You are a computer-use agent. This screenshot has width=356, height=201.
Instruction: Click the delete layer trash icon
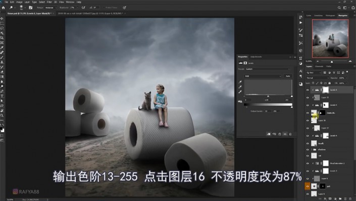pyautogui.click(x=350, y=199)
